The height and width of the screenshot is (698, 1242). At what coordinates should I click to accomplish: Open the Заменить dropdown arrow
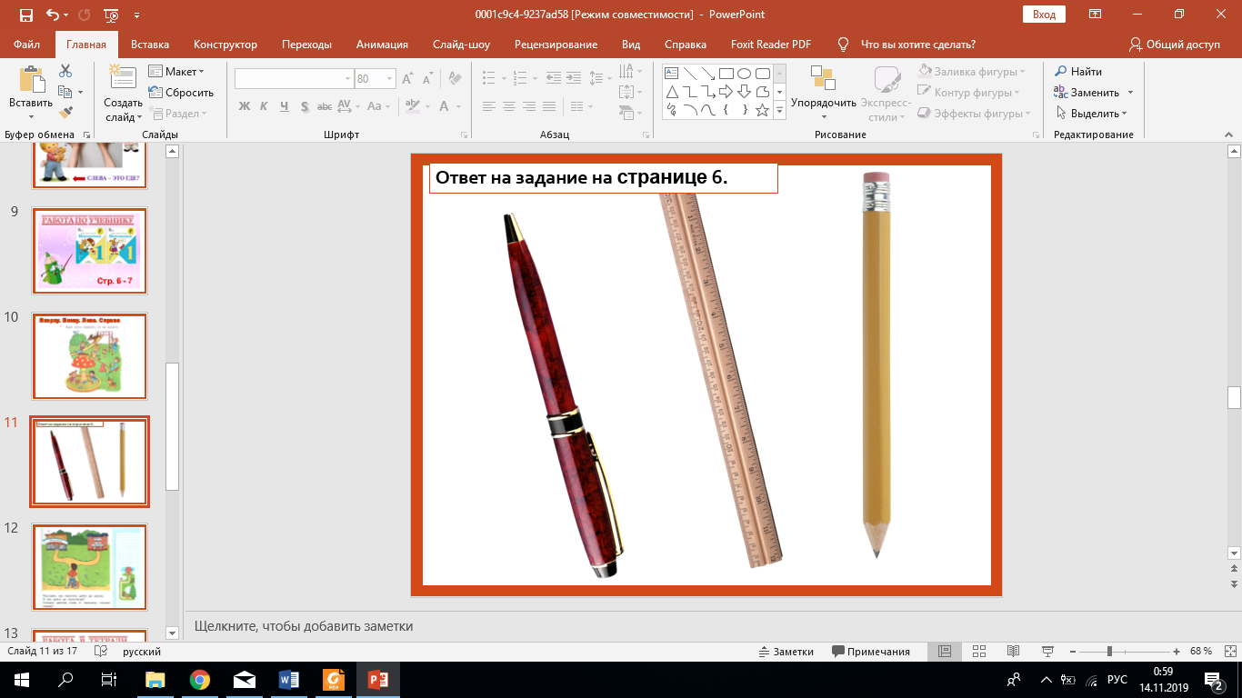click(1130, 93)
